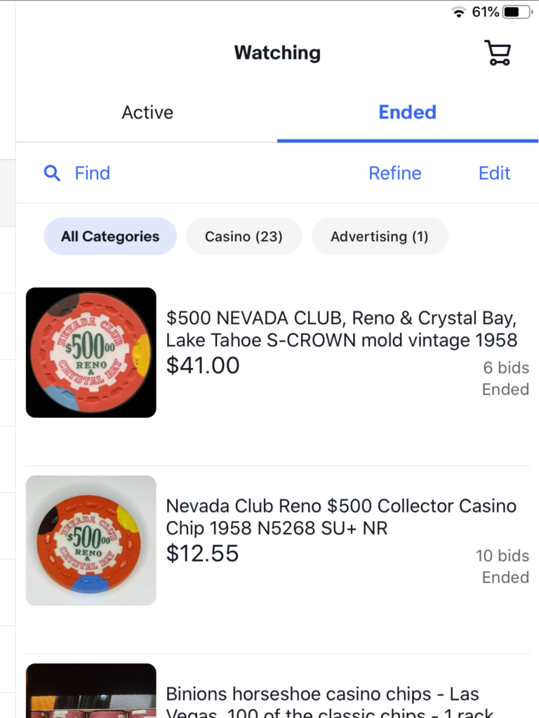Image resolution: width=539 pixels, height=718 pixels.
Task: Select the All Categories filter chip
Action: pyautogui.click(x=110, y=236)
